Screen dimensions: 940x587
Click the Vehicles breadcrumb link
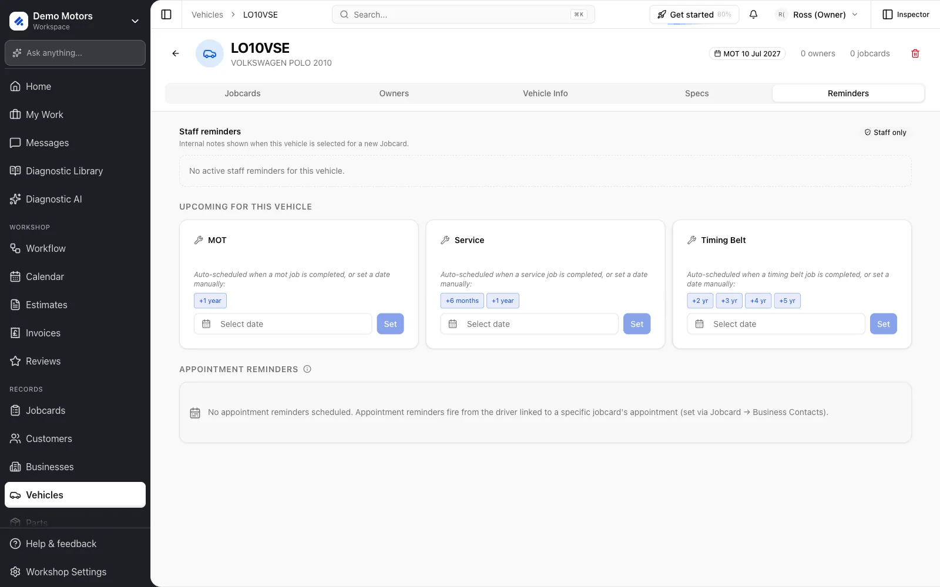(x=207, y=15)
